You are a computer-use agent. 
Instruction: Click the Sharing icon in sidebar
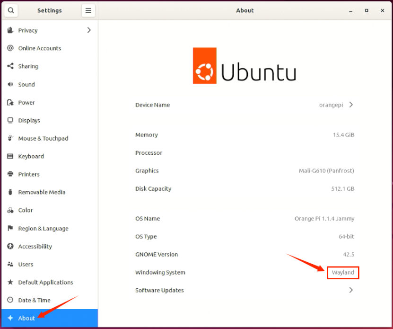10,66
